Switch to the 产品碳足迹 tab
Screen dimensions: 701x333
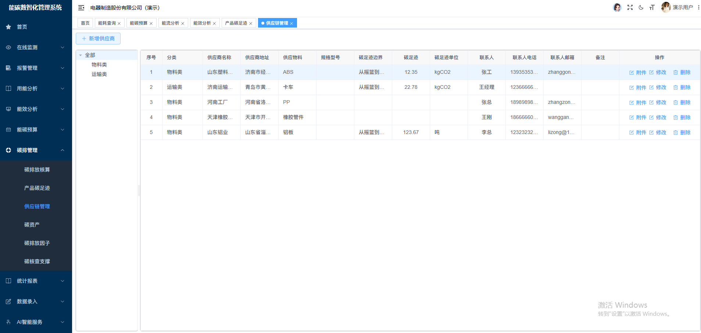point(236,22)
